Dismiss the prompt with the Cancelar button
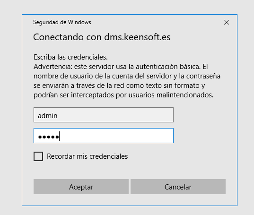 click(178, 187)
